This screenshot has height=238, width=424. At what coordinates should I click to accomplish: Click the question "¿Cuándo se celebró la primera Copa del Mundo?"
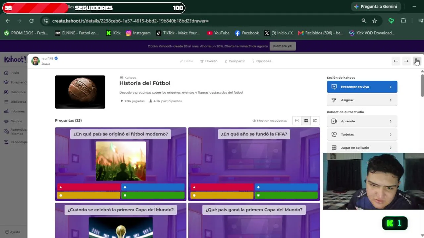click(121, 210)
